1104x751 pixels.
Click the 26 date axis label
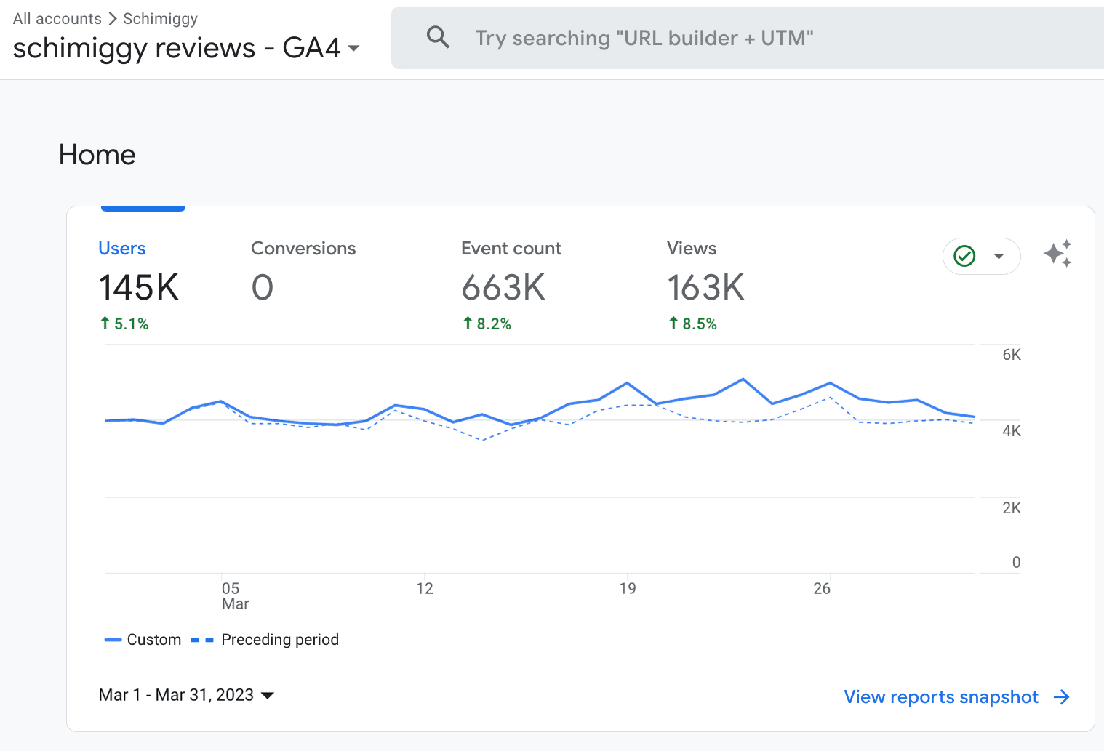click(822, 588)
